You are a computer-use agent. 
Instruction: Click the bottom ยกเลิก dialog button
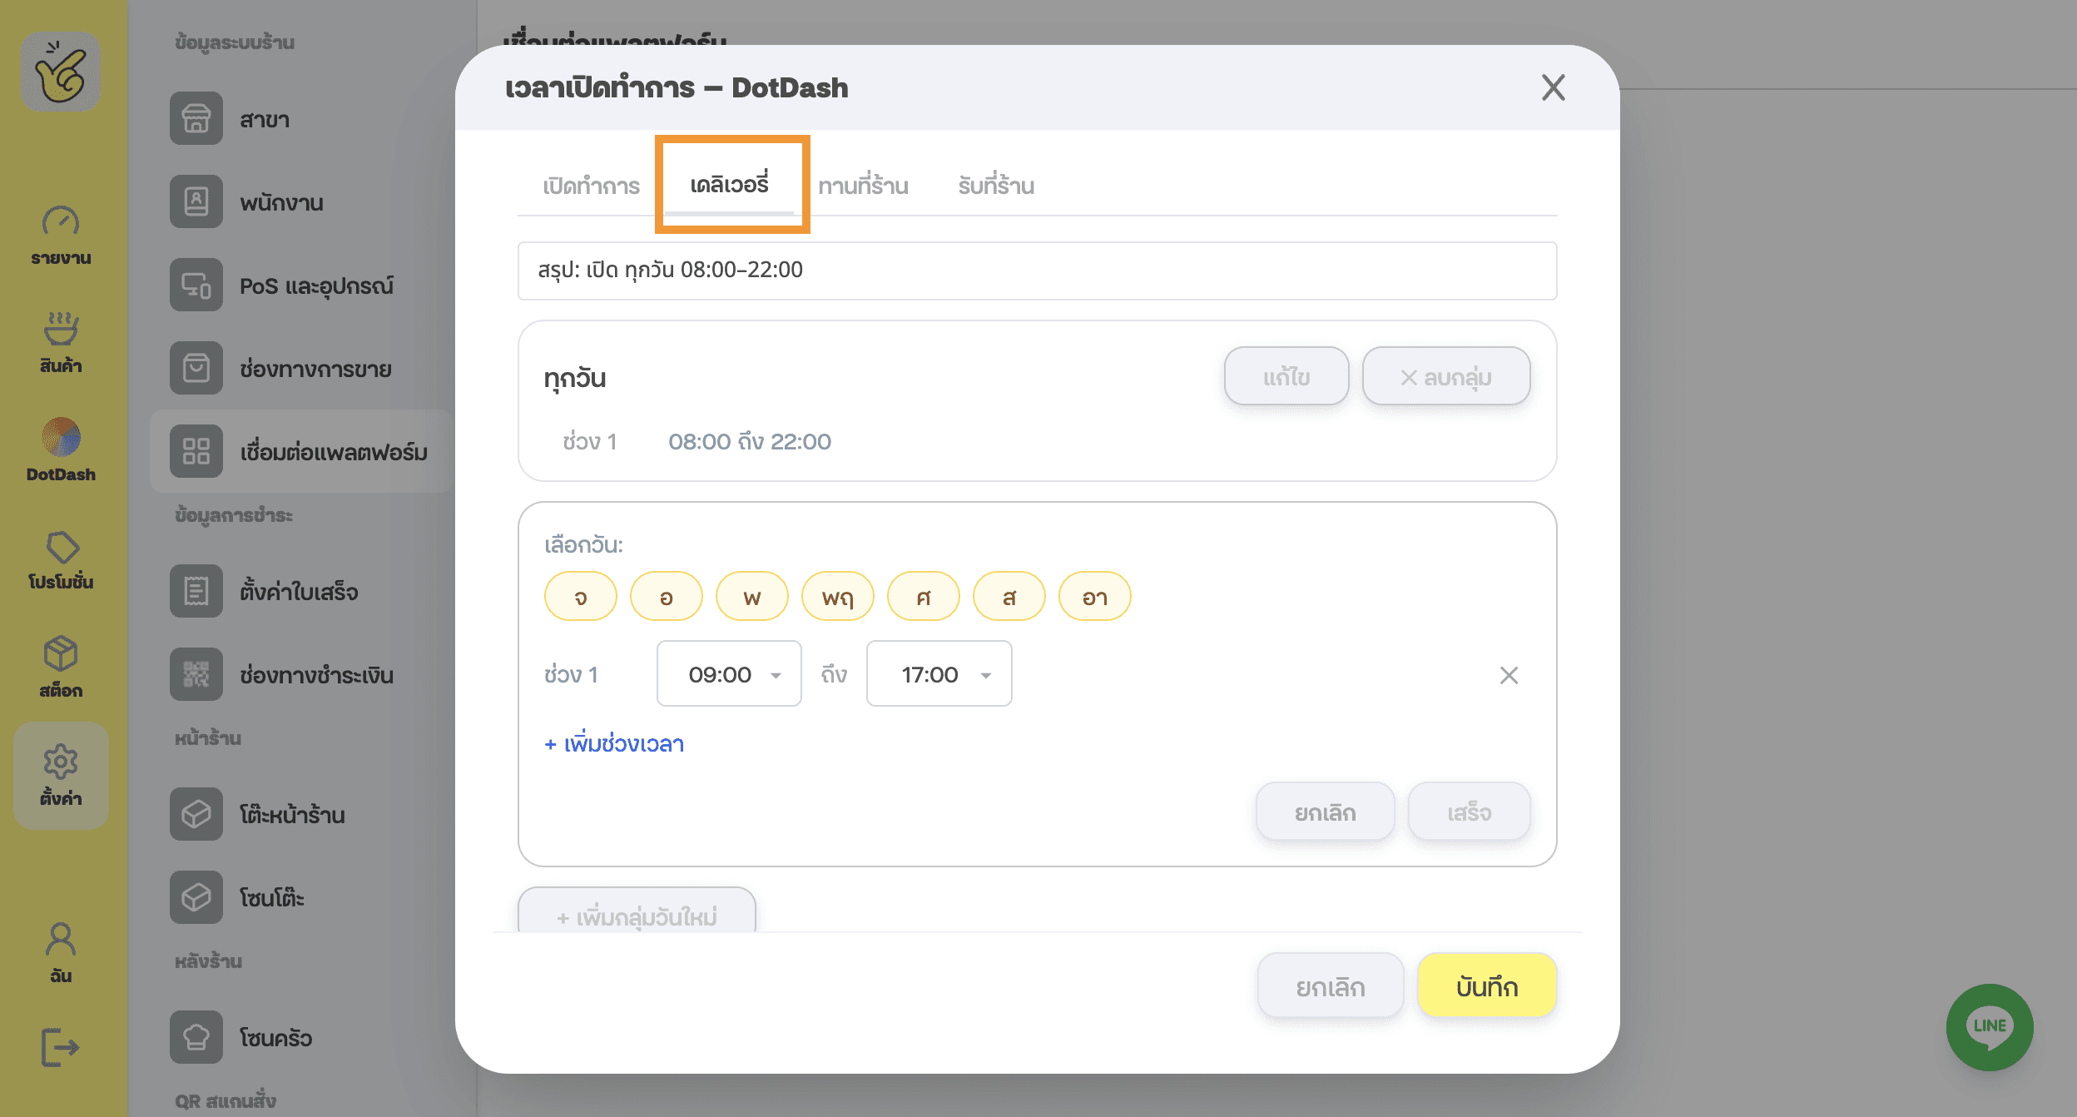click(1331, 986)
